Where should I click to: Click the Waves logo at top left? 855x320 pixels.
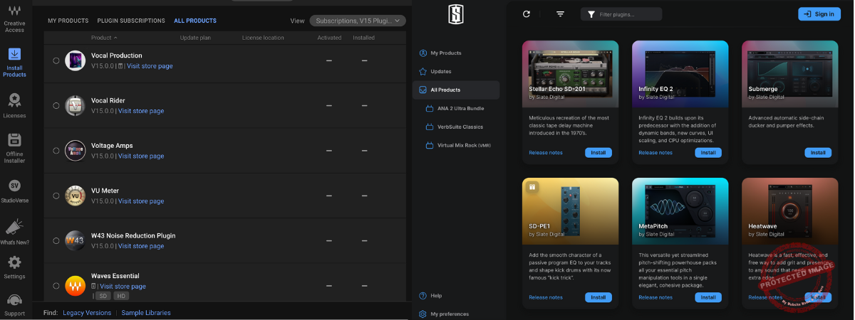(14, 10)
